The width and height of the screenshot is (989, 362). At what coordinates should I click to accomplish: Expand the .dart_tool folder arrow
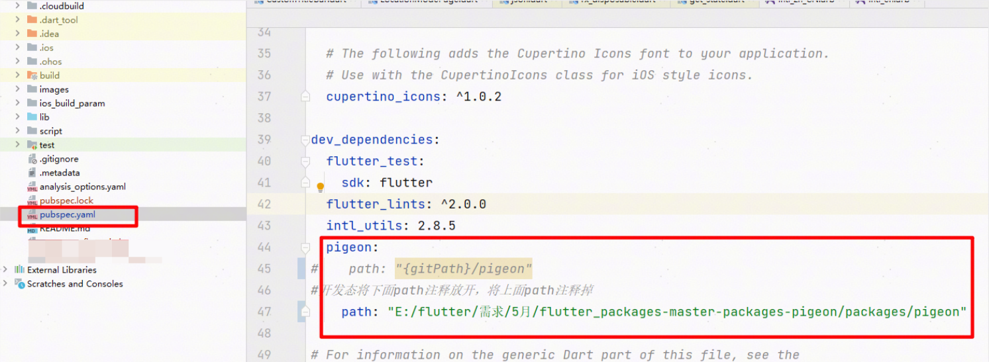pos(18,20)
